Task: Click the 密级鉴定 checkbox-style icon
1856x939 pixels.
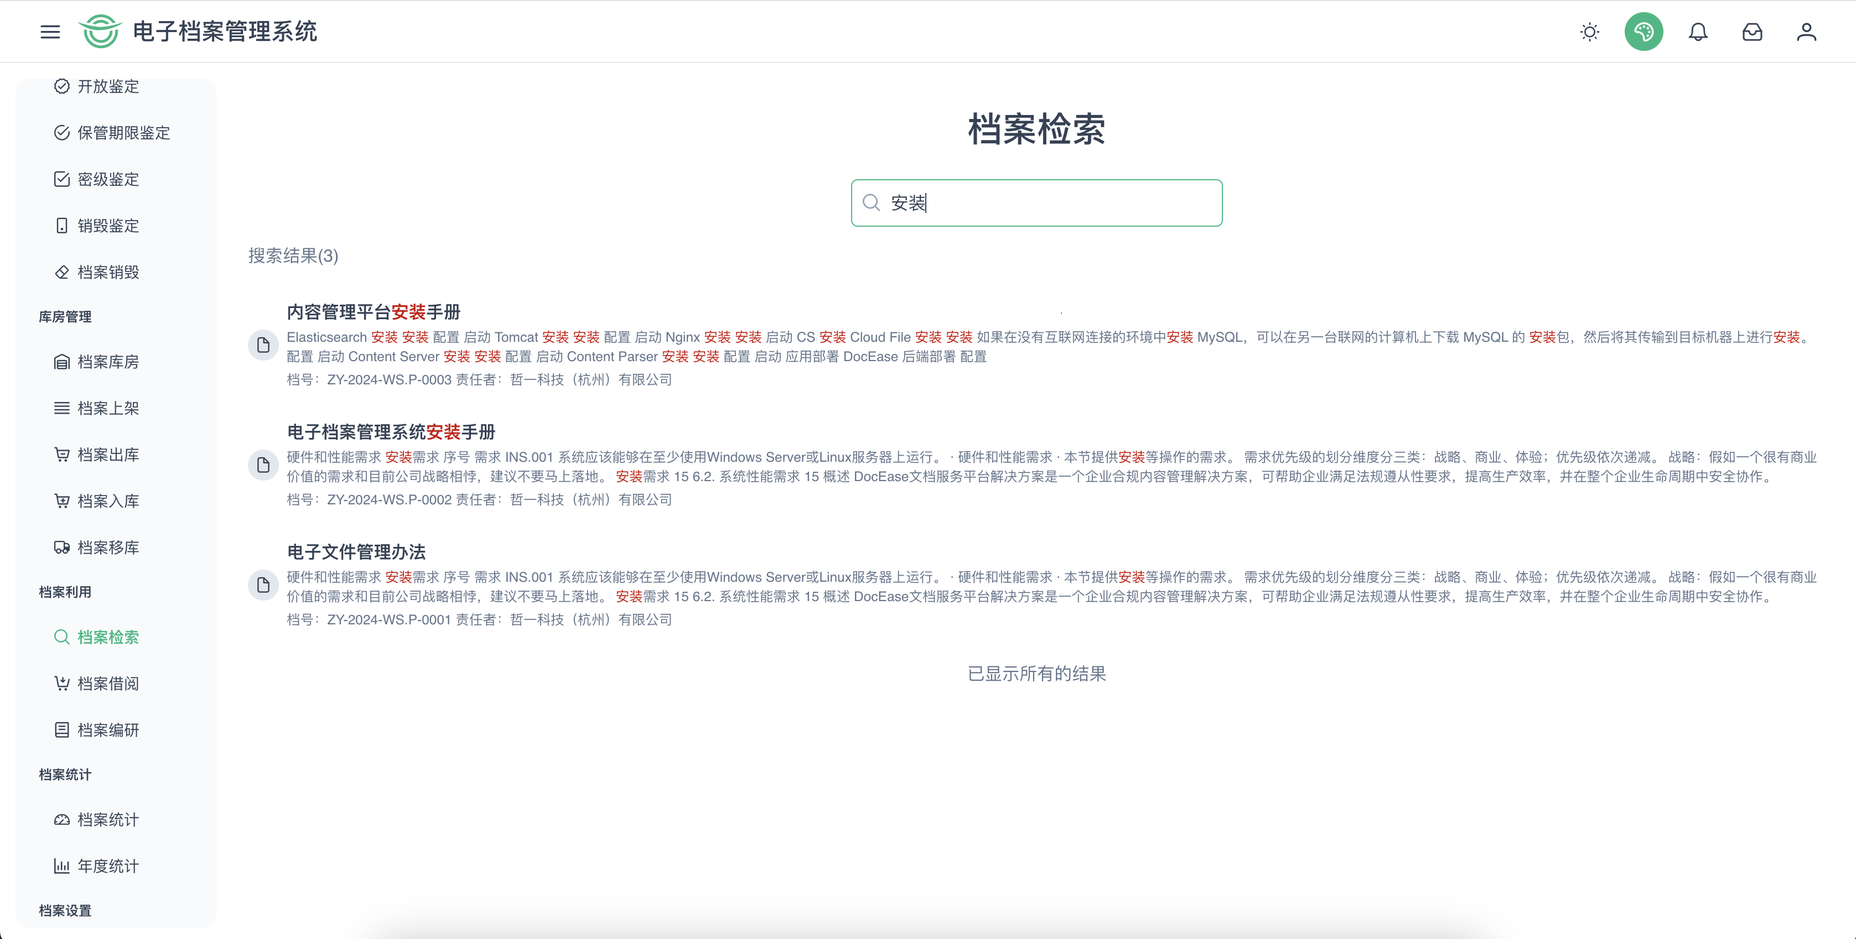Action: click(62, 179)
